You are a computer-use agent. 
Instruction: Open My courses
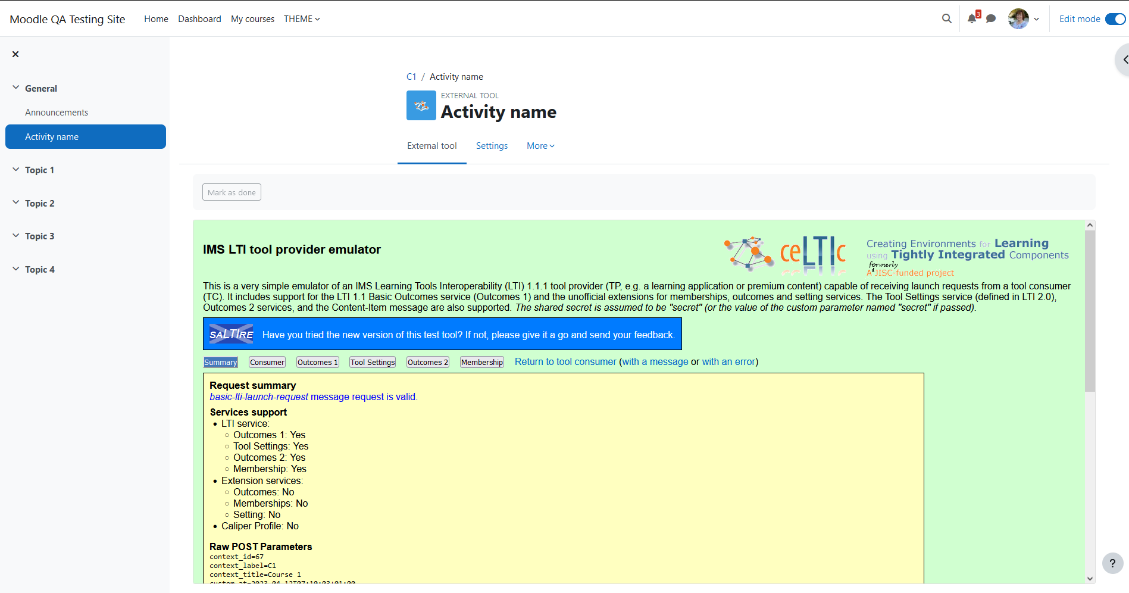tap(252, 19)
